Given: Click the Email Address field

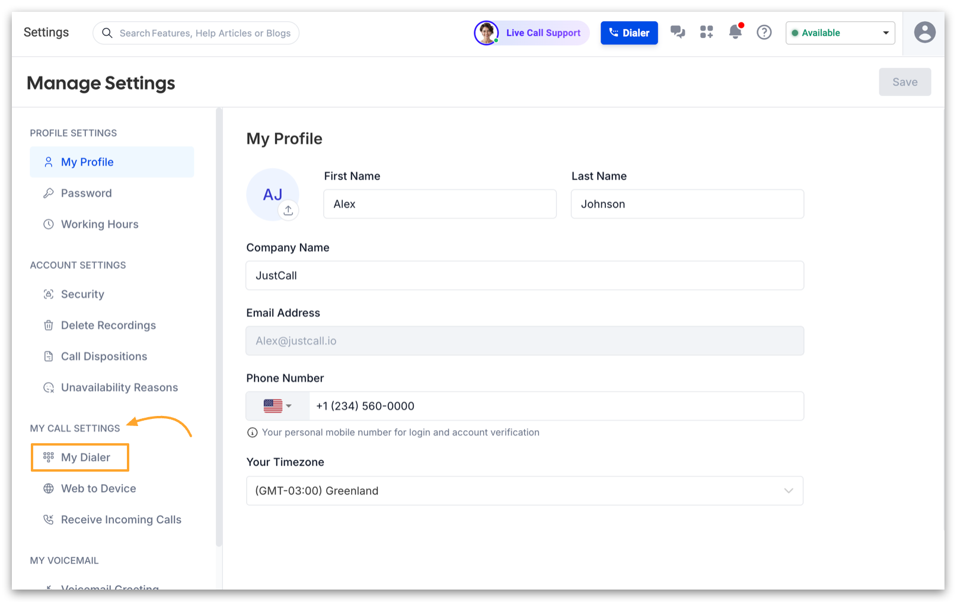Looking at the screenshot, I should tap(525, 341).
